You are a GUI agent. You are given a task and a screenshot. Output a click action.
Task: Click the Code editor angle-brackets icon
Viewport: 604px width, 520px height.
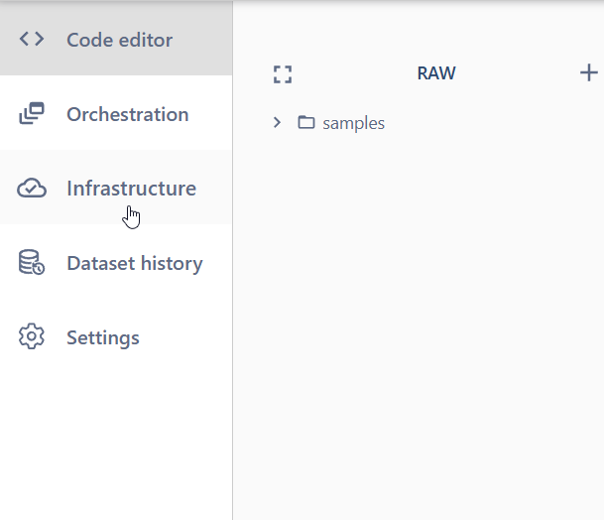tap(32, 39)
